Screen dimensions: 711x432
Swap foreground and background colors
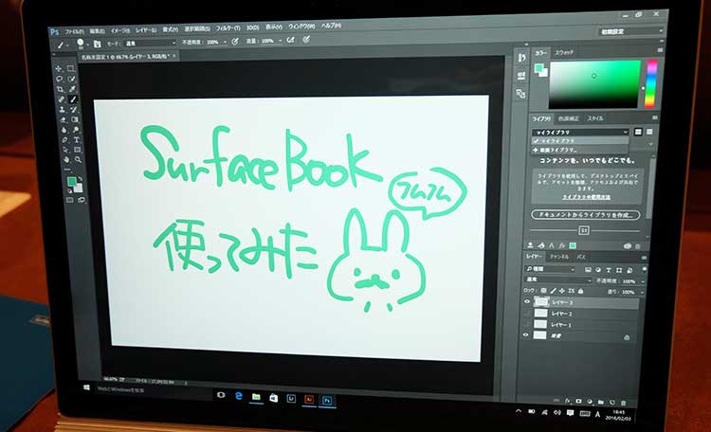tap(81, 179)
